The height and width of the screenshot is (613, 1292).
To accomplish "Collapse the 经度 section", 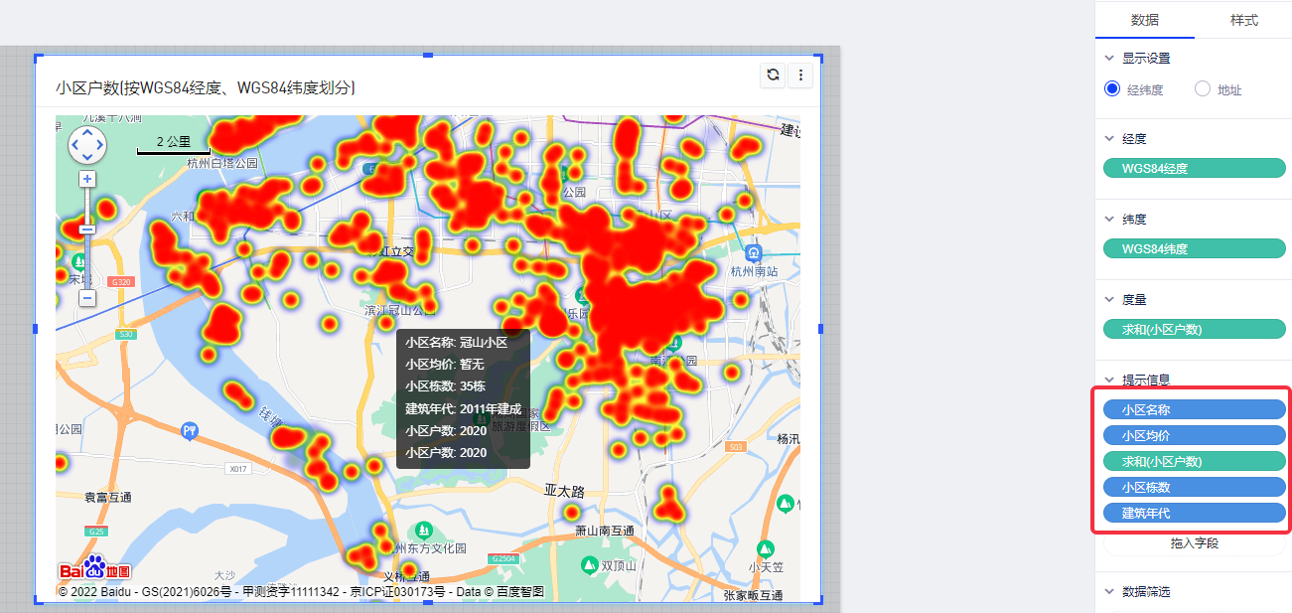I will point(1109,139).
